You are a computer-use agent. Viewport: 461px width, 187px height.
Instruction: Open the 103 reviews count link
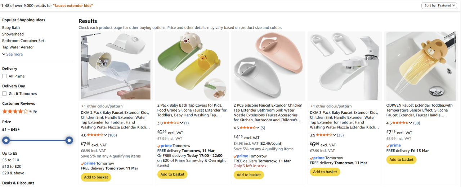tap(112, 135)
